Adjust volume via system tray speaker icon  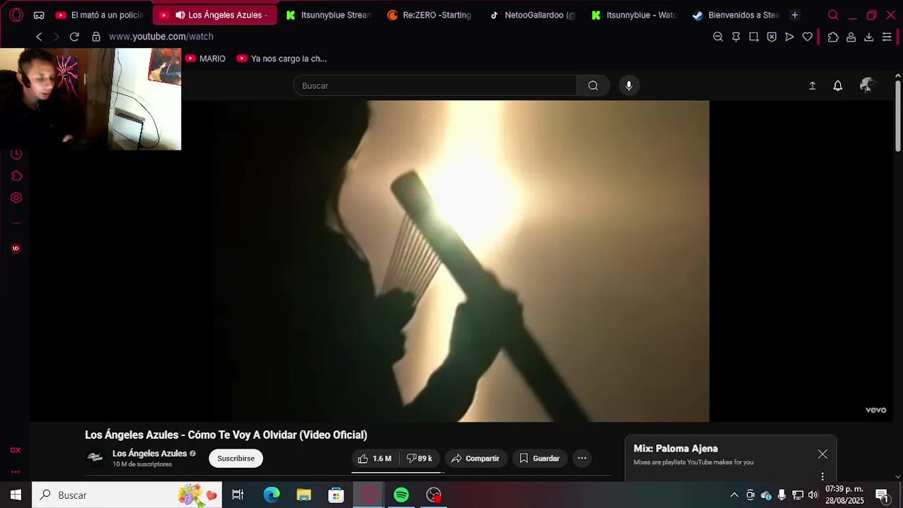(813, 495)
